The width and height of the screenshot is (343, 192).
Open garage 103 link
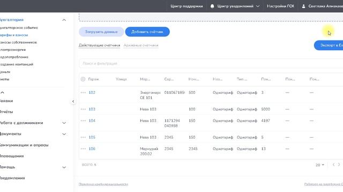click(x=92, y=109)
